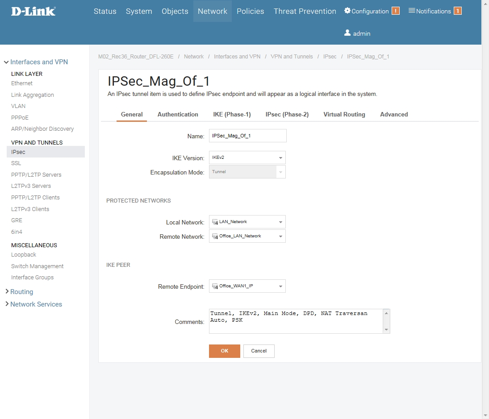Switch to the Advanced tab
This screenshot has height=419, width=489.
(x=394, y=114)
